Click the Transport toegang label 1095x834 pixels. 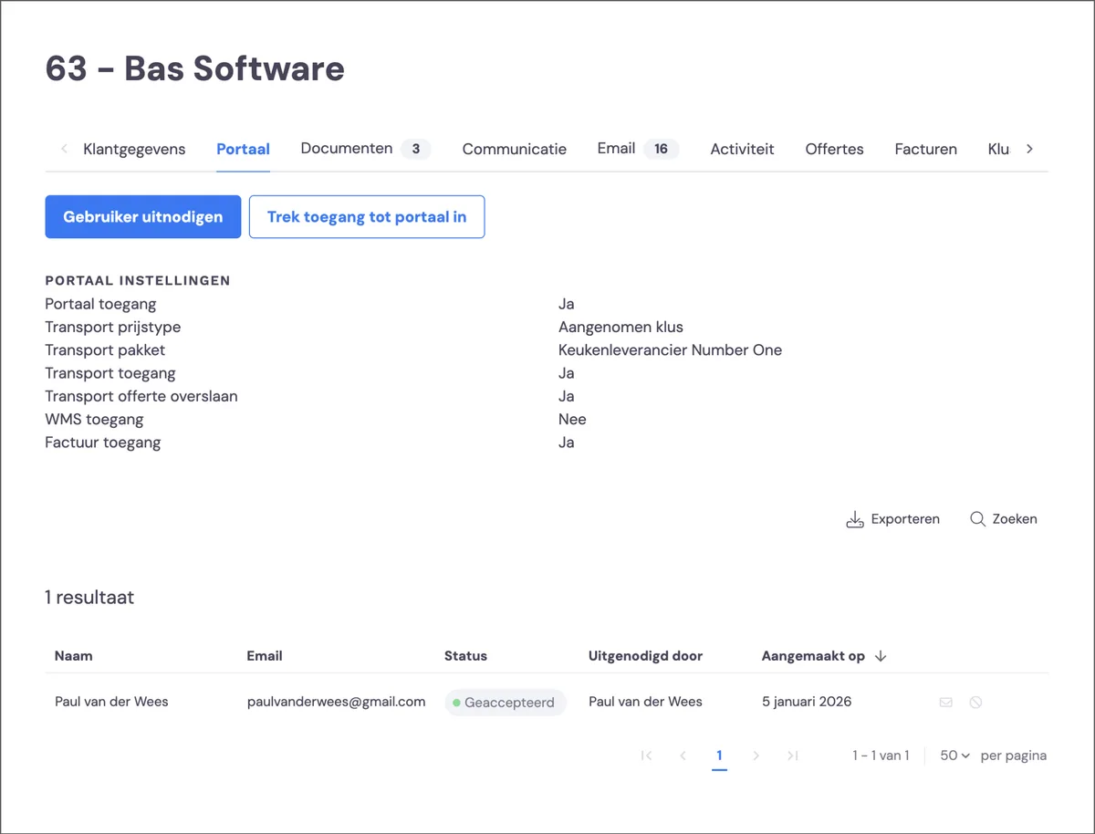(x=110, y=373)
